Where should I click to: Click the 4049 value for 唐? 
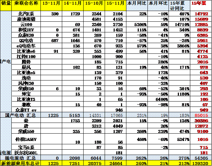click(x=115, y=126)
